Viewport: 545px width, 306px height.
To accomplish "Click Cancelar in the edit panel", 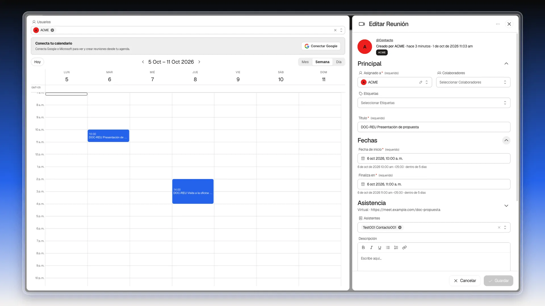I will tap(465, 280).
